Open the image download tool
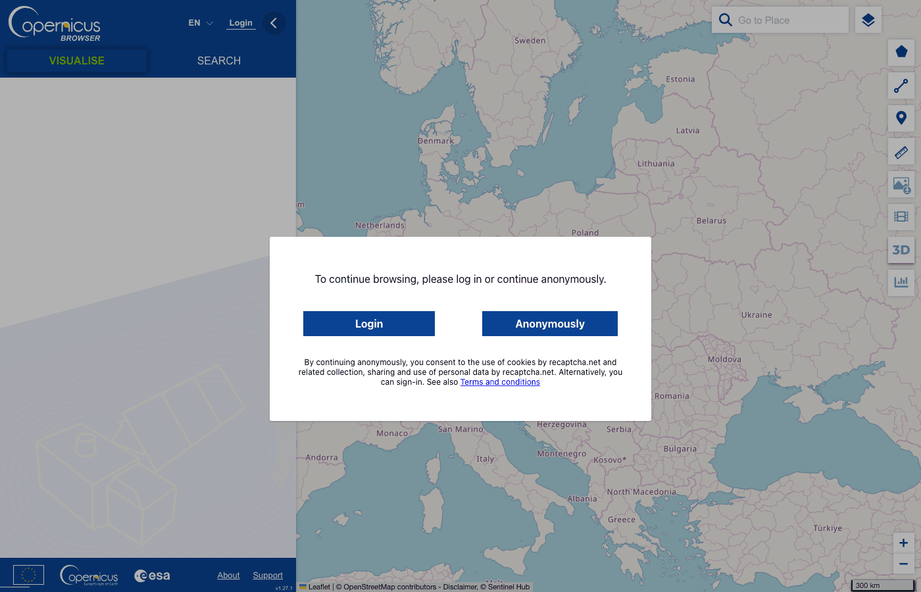 point(901,184)
